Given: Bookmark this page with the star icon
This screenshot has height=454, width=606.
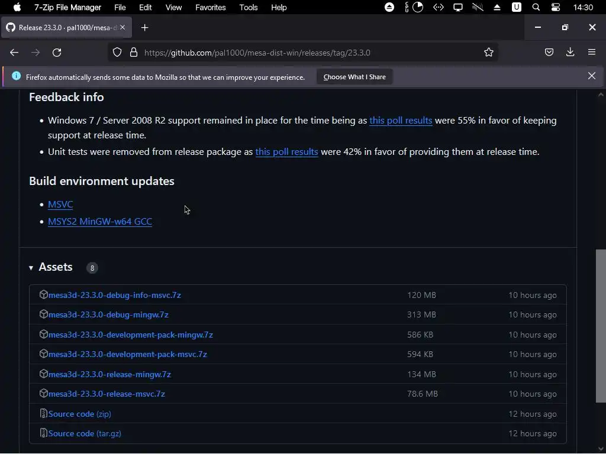Looking at the screenshot, I should coord(488,53).
